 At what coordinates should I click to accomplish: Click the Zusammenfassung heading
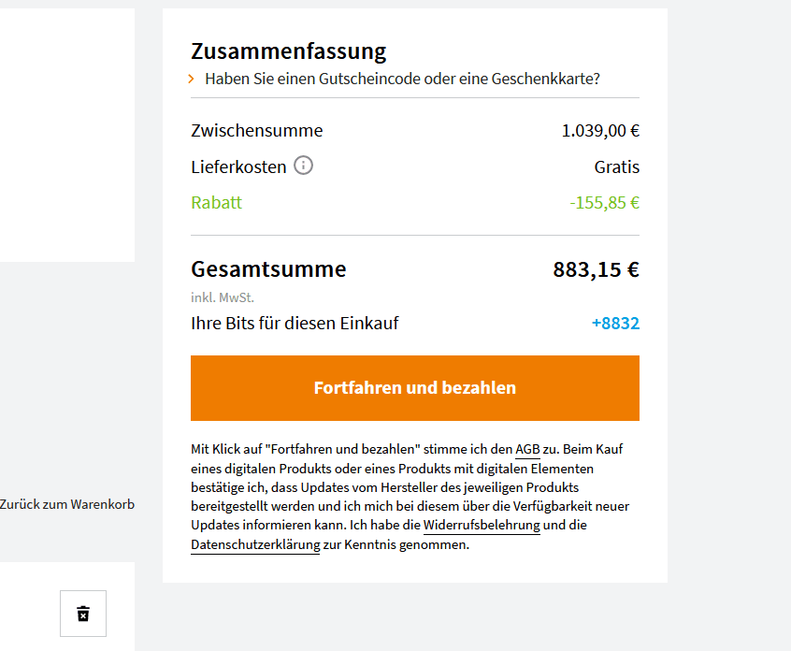tap(288, 51)
